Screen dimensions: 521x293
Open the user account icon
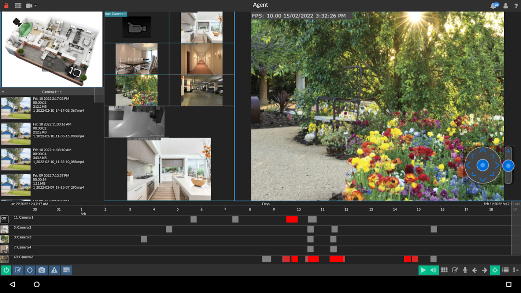tap(506, 5)
